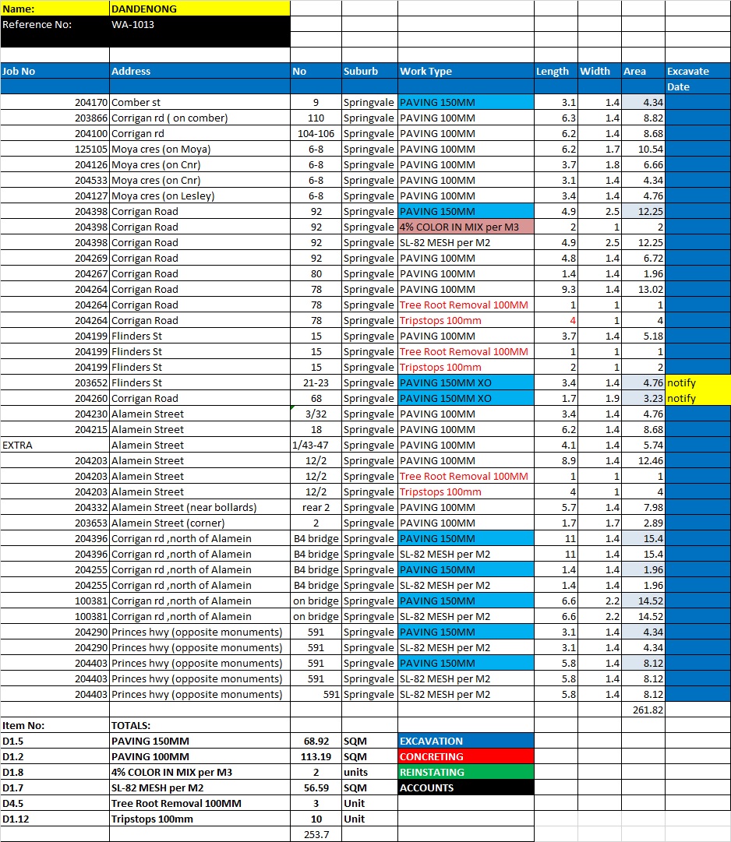Select the Work Type column header

(465, 71)
